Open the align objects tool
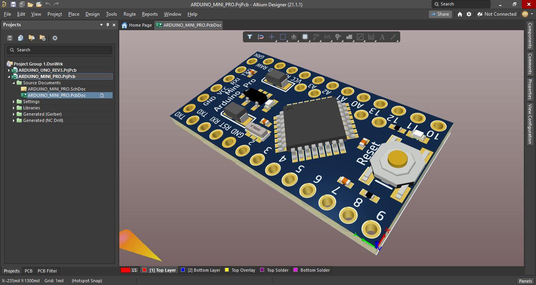Image resolution: width=536 pixels, height=285 pixels. pyautogui.click(x=294, y=37)
